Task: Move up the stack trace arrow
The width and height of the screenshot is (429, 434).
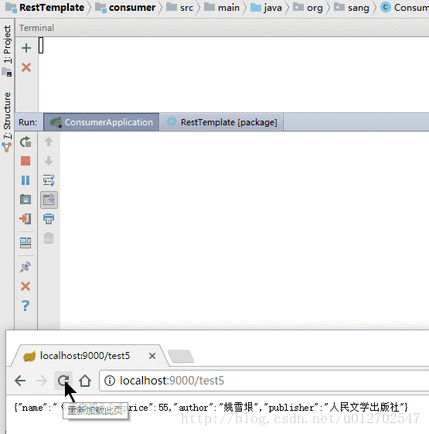Action: click(49, 142)
